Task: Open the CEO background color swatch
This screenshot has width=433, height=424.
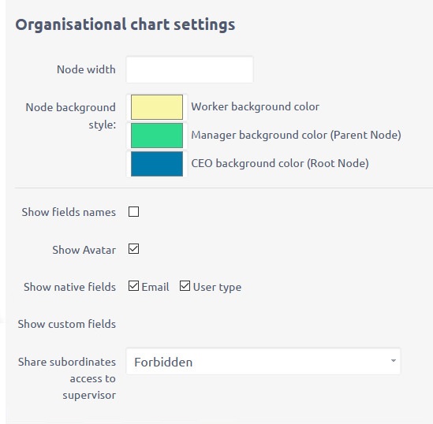Action: (x=157, y=164)
